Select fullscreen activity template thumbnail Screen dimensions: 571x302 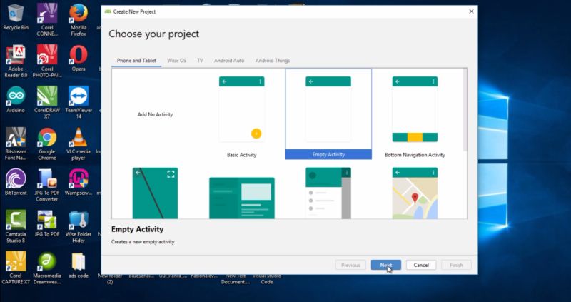point(155,193)
